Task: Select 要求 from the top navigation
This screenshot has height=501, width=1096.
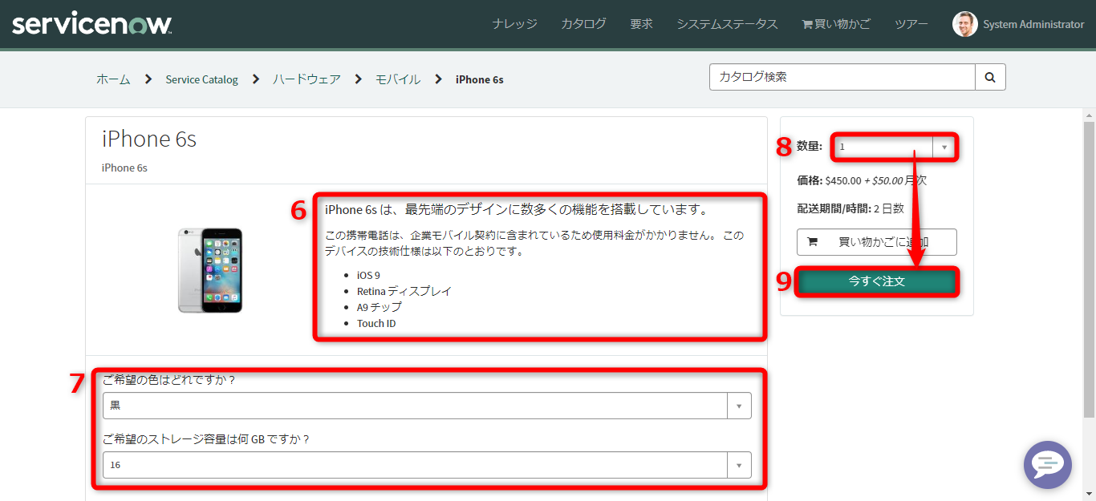Action: coord(641,24)
